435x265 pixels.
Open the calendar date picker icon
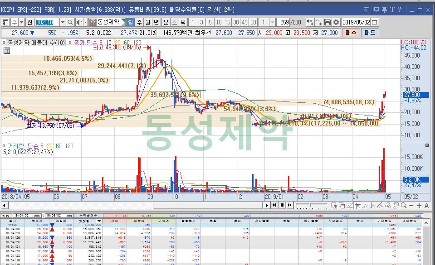(x=375, y=22)
